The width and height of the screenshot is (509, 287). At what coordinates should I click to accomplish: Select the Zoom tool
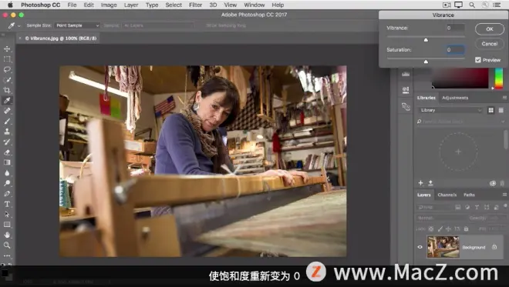coord(7,245)
